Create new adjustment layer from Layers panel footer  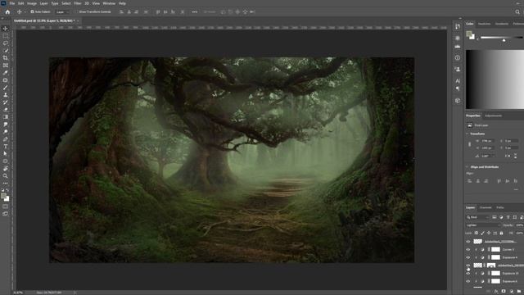click(511, 292)
